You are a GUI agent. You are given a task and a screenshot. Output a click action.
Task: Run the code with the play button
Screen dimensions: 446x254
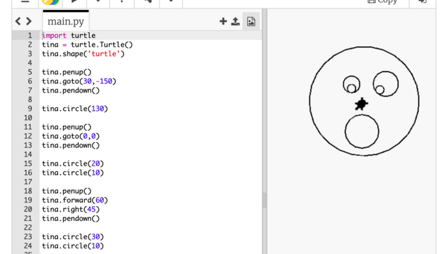[75, 2]
